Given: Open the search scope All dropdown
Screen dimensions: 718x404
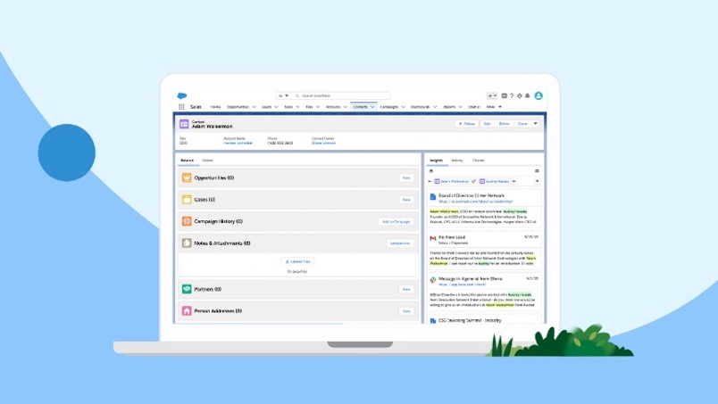Looking at the screenshot, I should pos(283,95).
